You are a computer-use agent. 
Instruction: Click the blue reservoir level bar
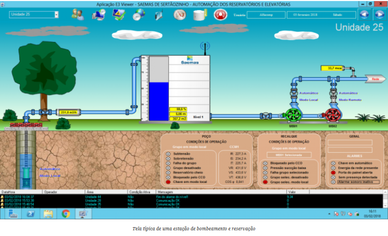click(159, 101)
